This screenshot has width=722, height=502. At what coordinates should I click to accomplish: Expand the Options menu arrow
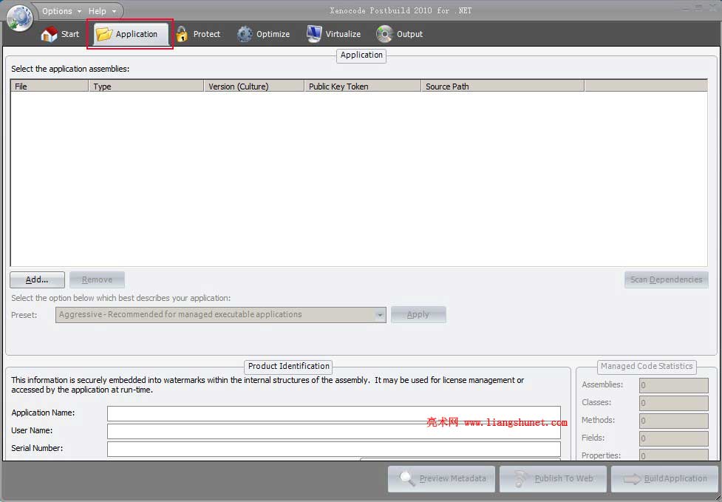[79, 11]
